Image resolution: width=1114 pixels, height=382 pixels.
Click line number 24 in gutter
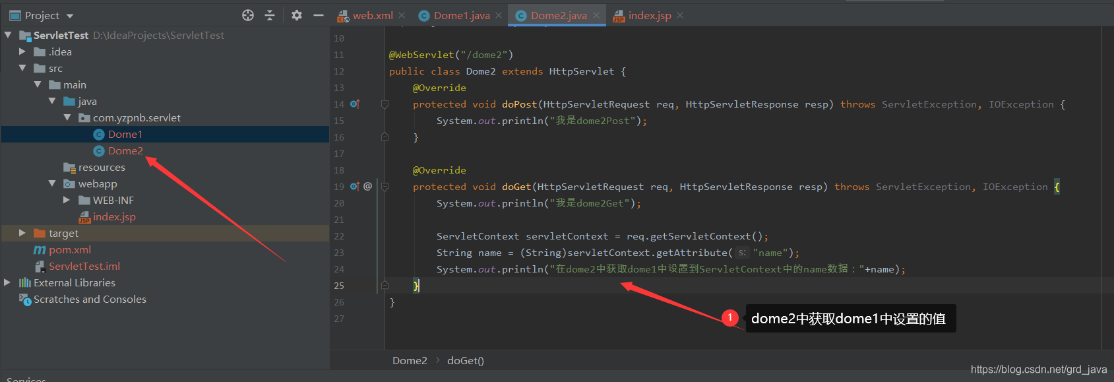click(339, 269)
